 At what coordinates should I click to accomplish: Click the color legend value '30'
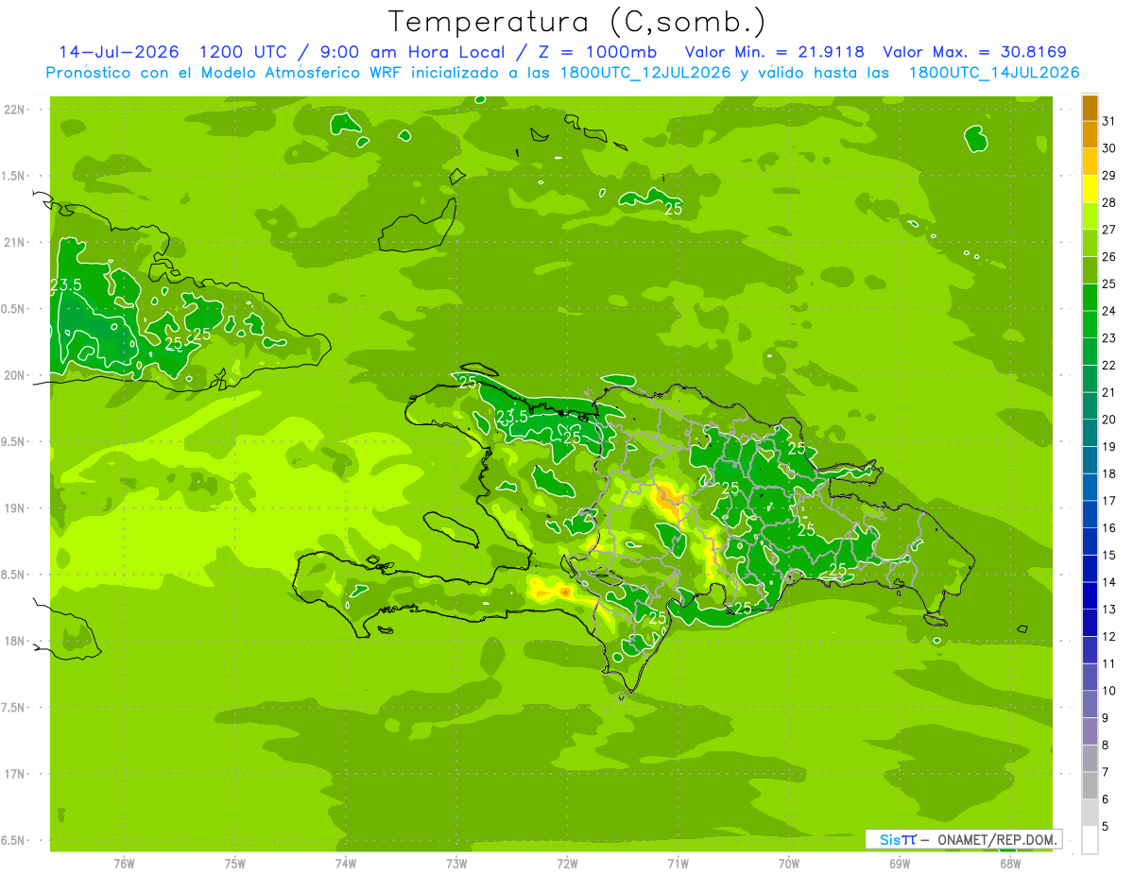pyautogui.click(x=1108, y=147)
